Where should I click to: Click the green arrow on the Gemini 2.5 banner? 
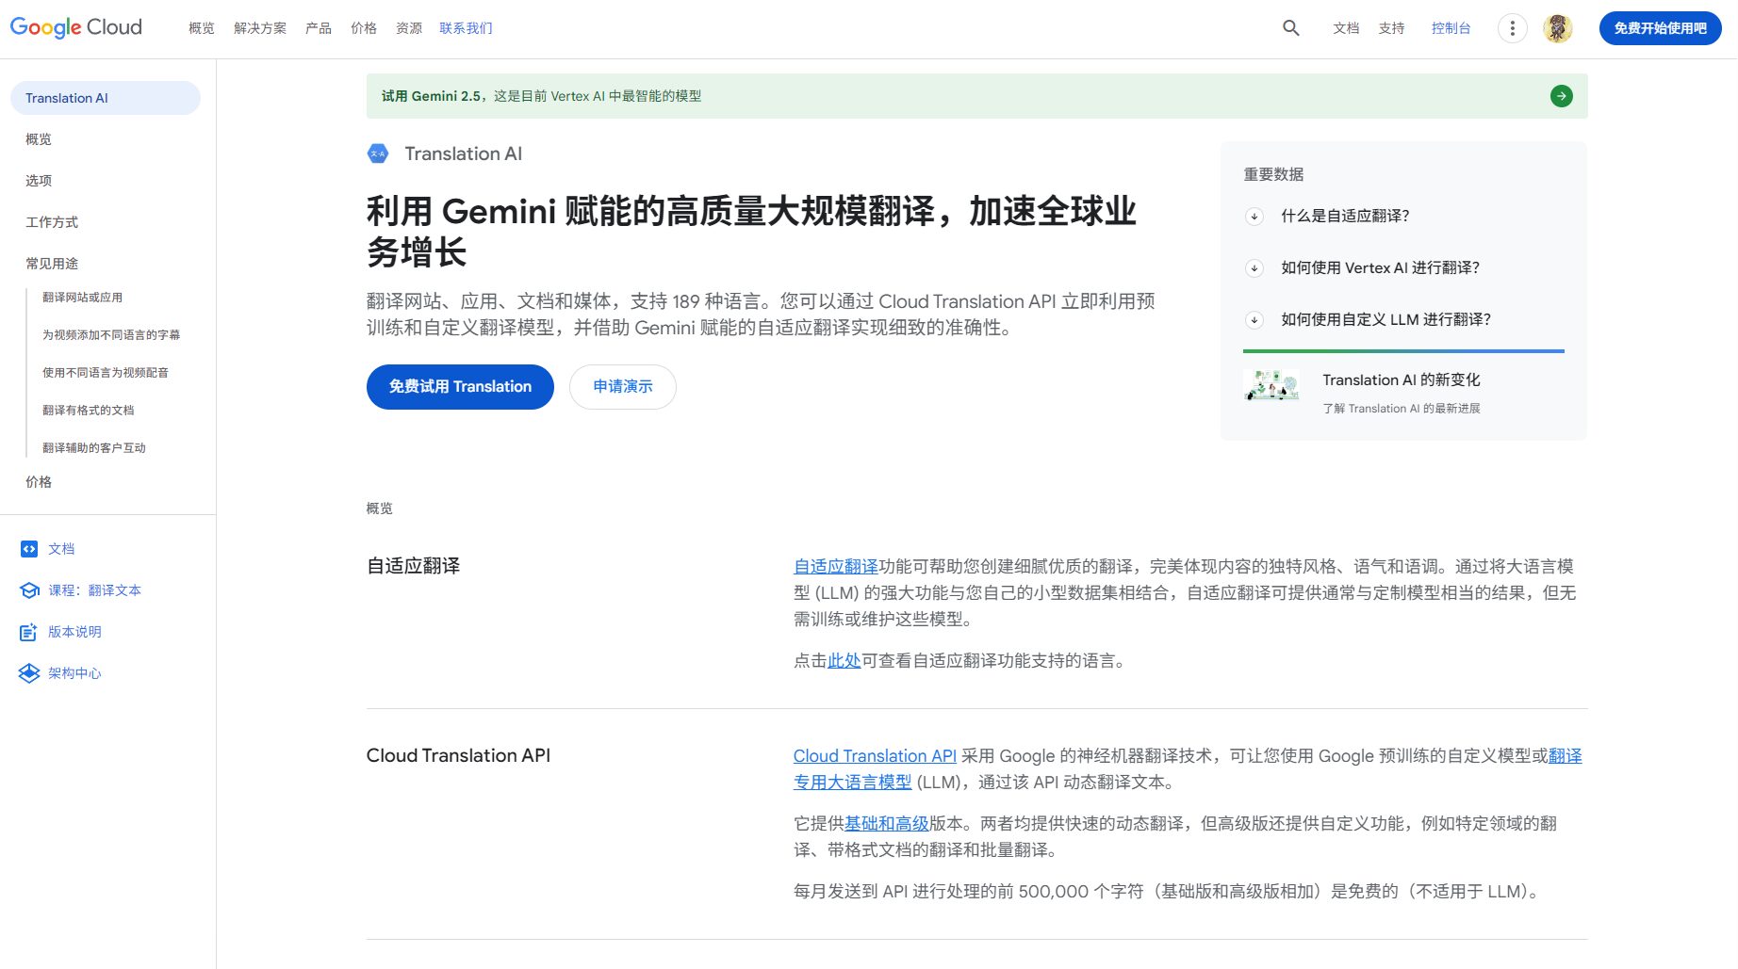coord(1561,96)
